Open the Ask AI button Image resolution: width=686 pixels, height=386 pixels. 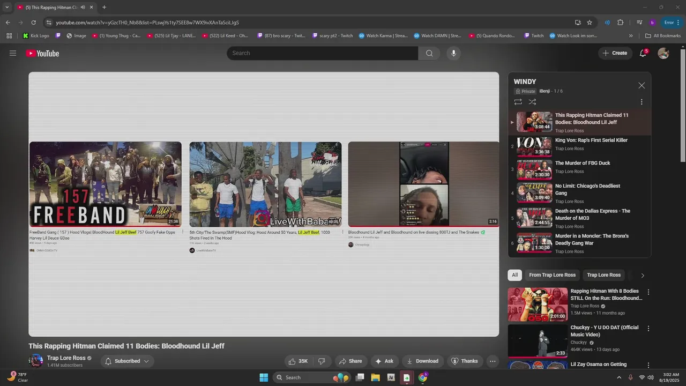pyautogui.click(x=384, y=361)
